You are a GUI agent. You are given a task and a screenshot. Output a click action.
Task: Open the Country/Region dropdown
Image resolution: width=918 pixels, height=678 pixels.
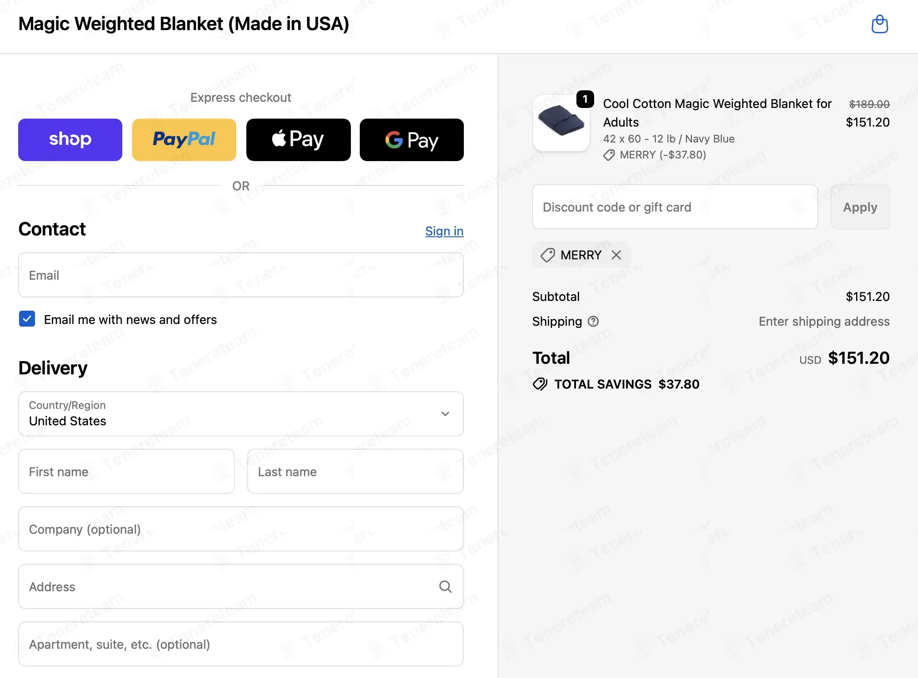click(241, 414)
